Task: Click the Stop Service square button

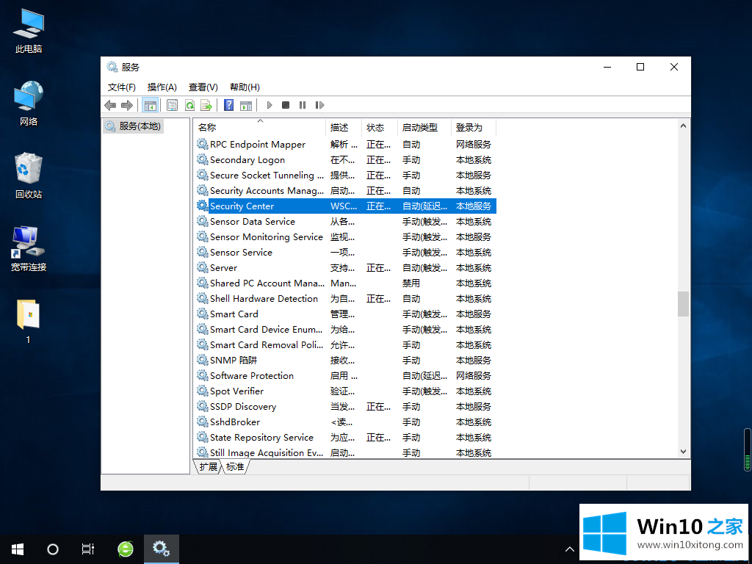Action: [286, 105]
